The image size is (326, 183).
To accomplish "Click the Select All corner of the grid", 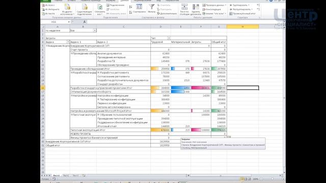I will [x=43, y=26].
